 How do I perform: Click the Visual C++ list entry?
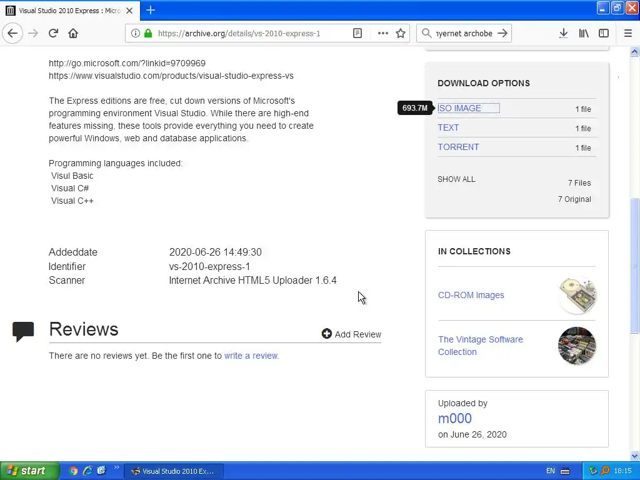point(72,201)
